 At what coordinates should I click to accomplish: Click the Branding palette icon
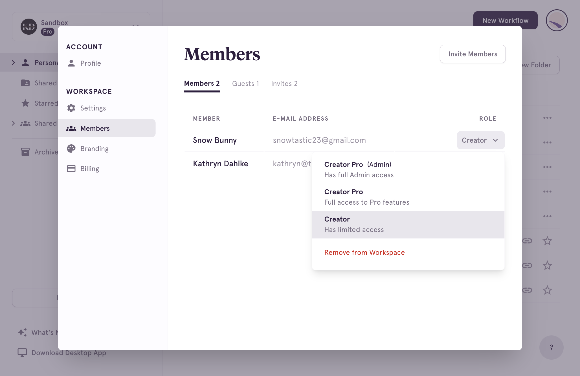pos(71,149)
